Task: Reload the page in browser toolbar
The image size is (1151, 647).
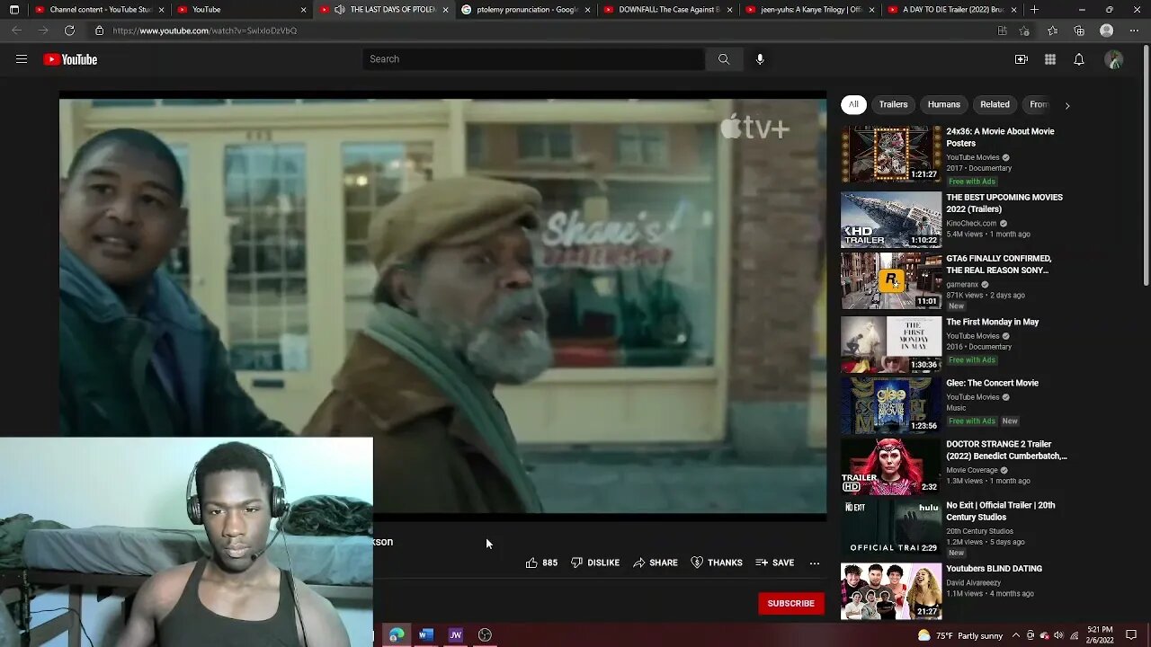Action: [69, 31]
